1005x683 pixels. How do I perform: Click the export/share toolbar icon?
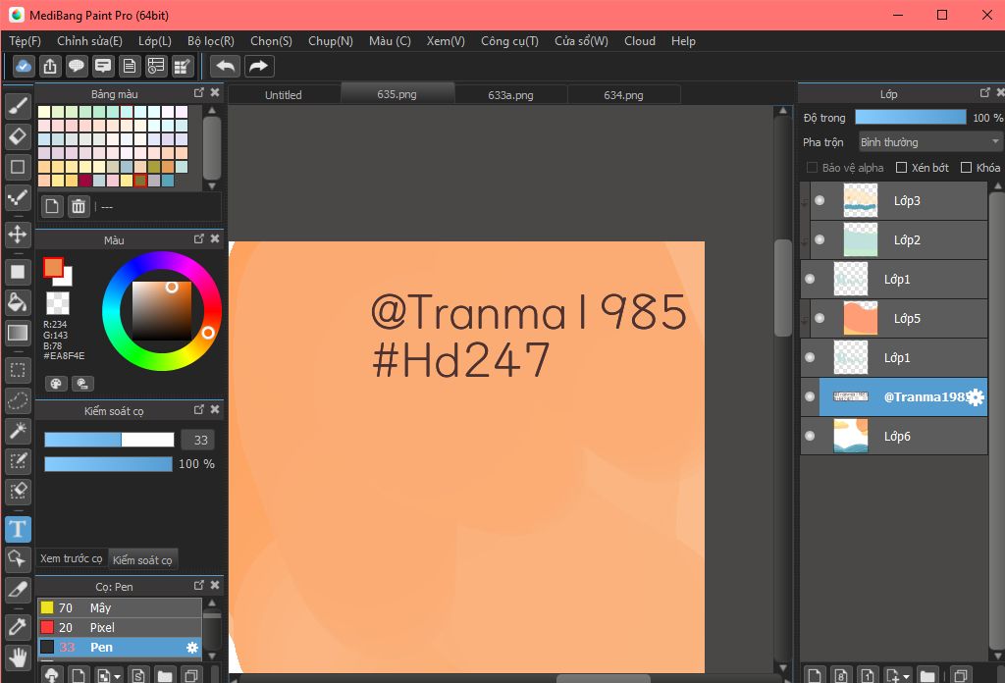[x=50, y=66]
